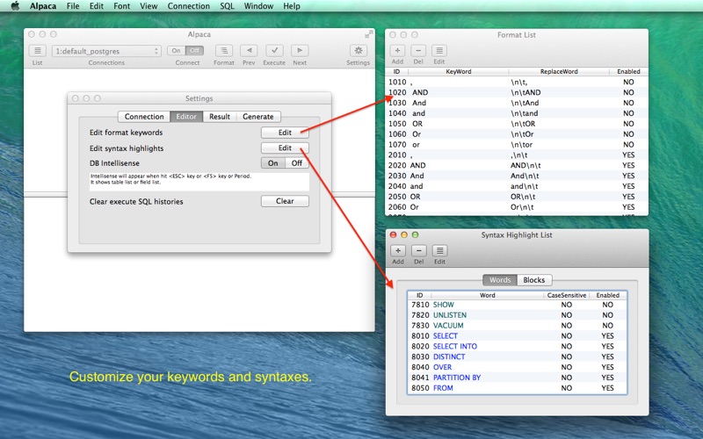Select the FROM word row 8050
Viewport: 703px width, 439px height.
pos(517,388)
